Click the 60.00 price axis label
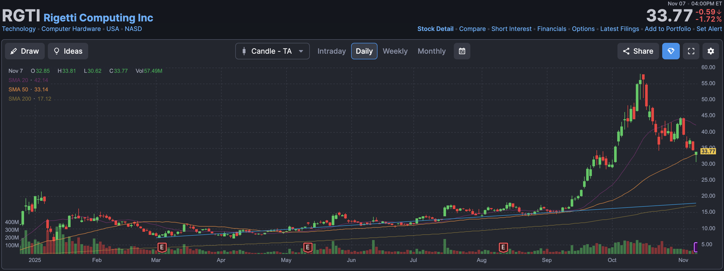The height and width of the screenshot is (271, 724). (708, 67)
